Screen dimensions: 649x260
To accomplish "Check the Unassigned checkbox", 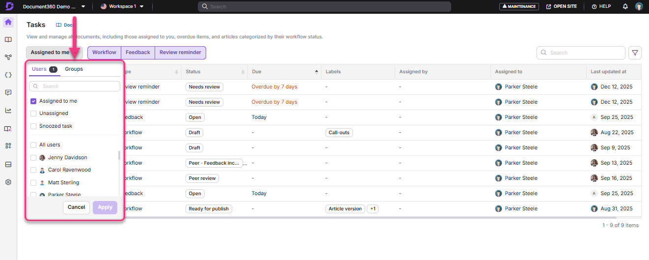I will [x=33, y=113].
